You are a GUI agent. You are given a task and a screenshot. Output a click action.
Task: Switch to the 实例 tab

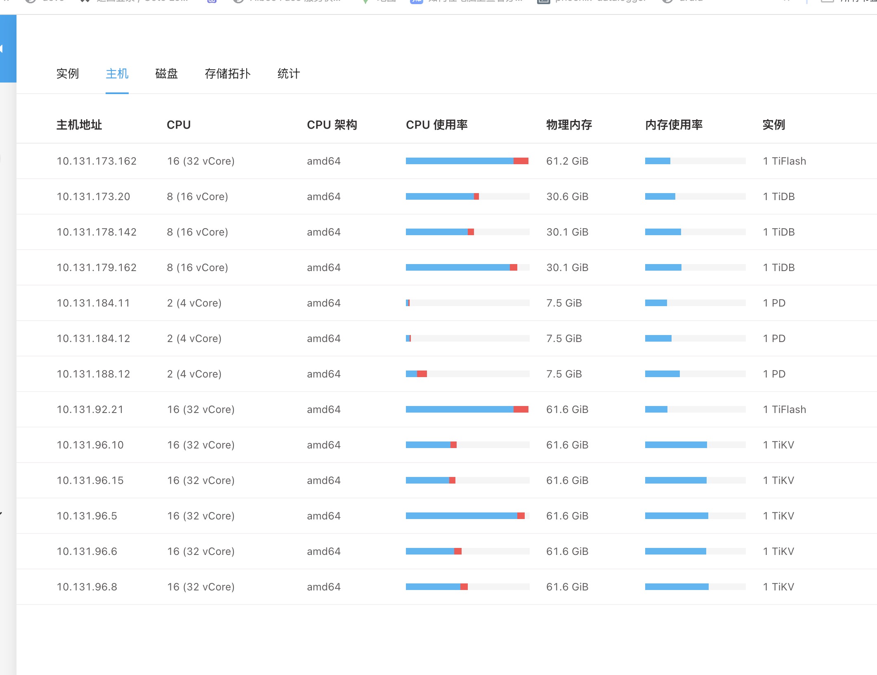click(x=67, y=74)
